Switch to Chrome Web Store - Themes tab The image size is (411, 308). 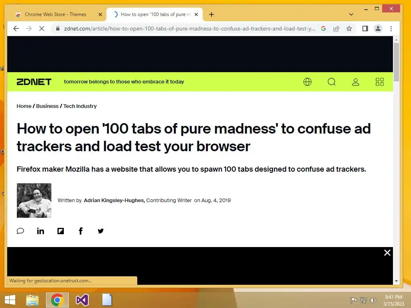(x=55, y=14)
